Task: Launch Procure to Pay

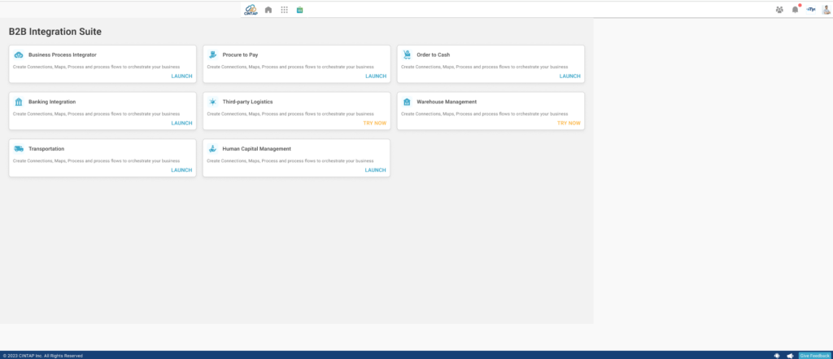Action: (x=376, y=76)
